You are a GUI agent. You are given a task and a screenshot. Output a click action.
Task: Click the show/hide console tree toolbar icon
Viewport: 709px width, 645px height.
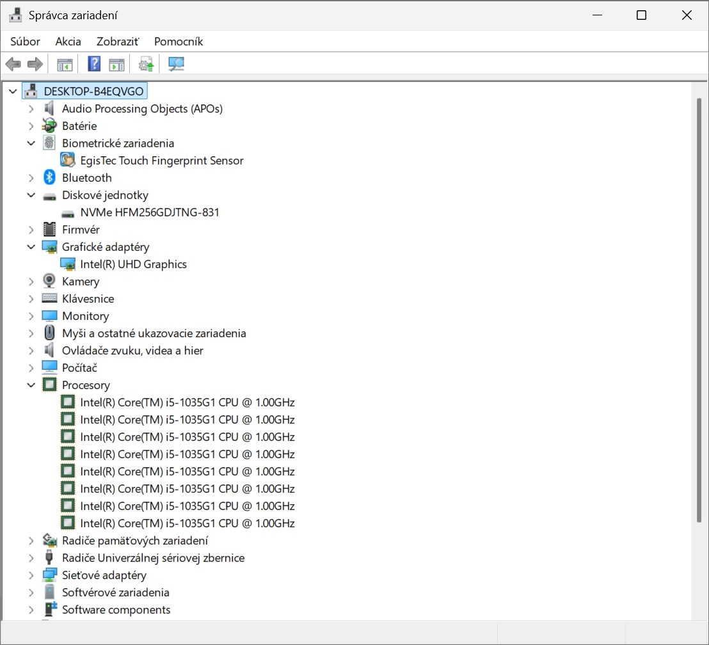tap(65, 65)
